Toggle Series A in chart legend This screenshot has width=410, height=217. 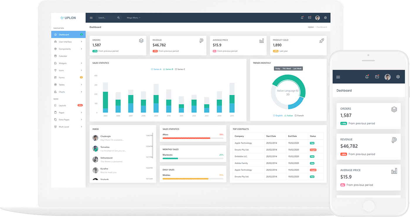[156, 69]
